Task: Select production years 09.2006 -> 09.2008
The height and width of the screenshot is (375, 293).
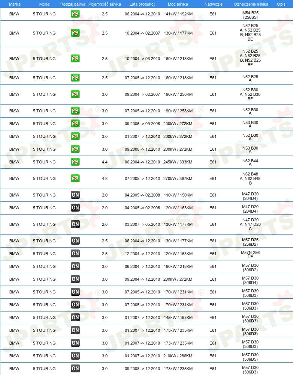Action: pyautogui.click(x=142, y=124)
